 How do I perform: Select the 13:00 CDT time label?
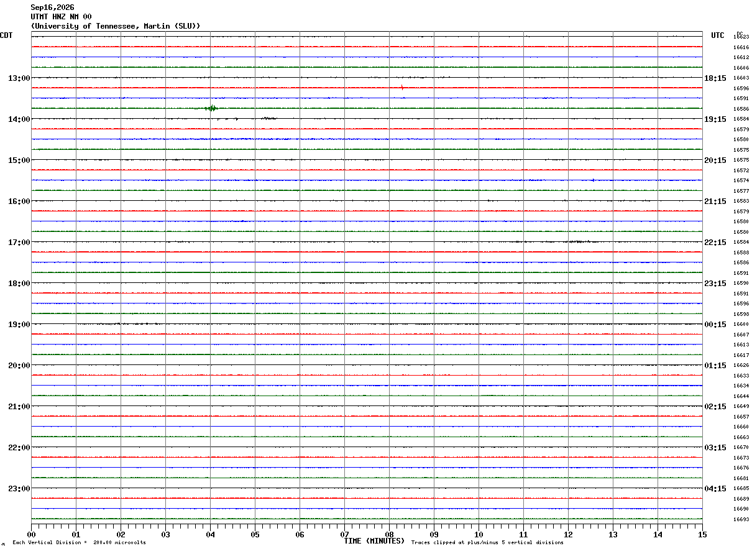click(19, 78)
